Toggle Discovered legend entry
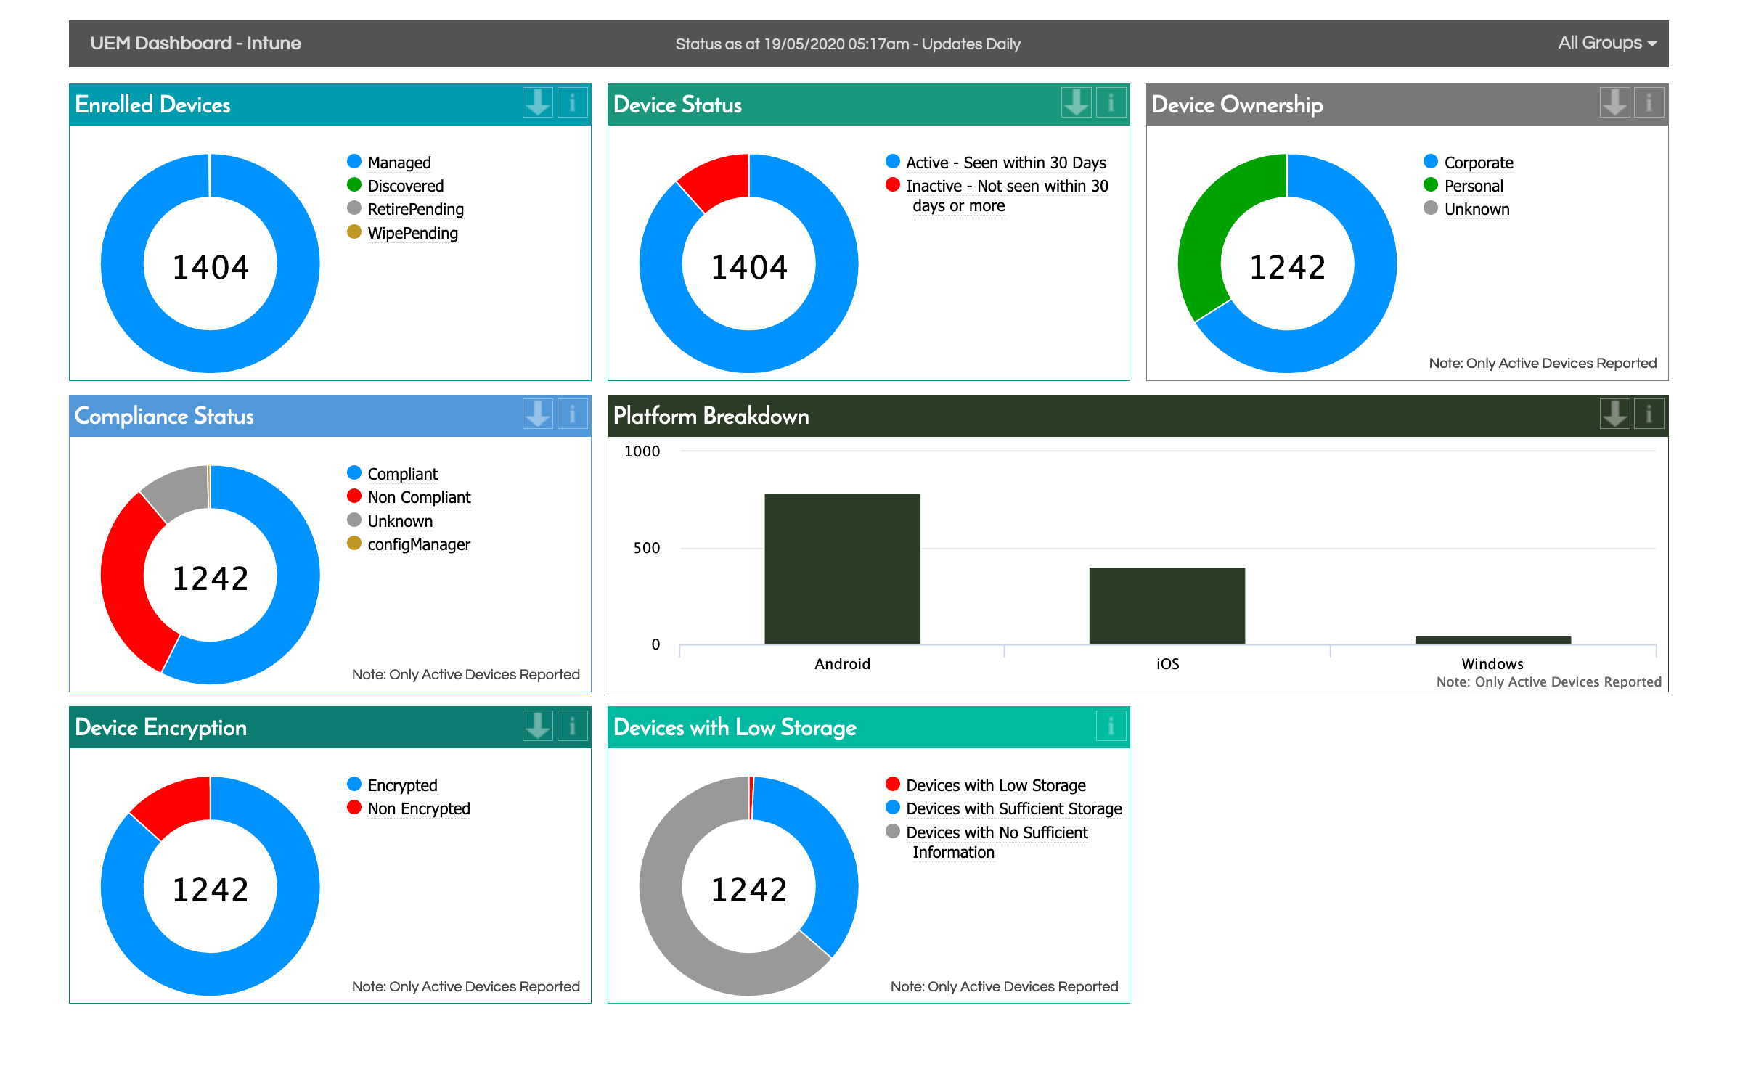The image size is (1748, 1077). point(396,186)
